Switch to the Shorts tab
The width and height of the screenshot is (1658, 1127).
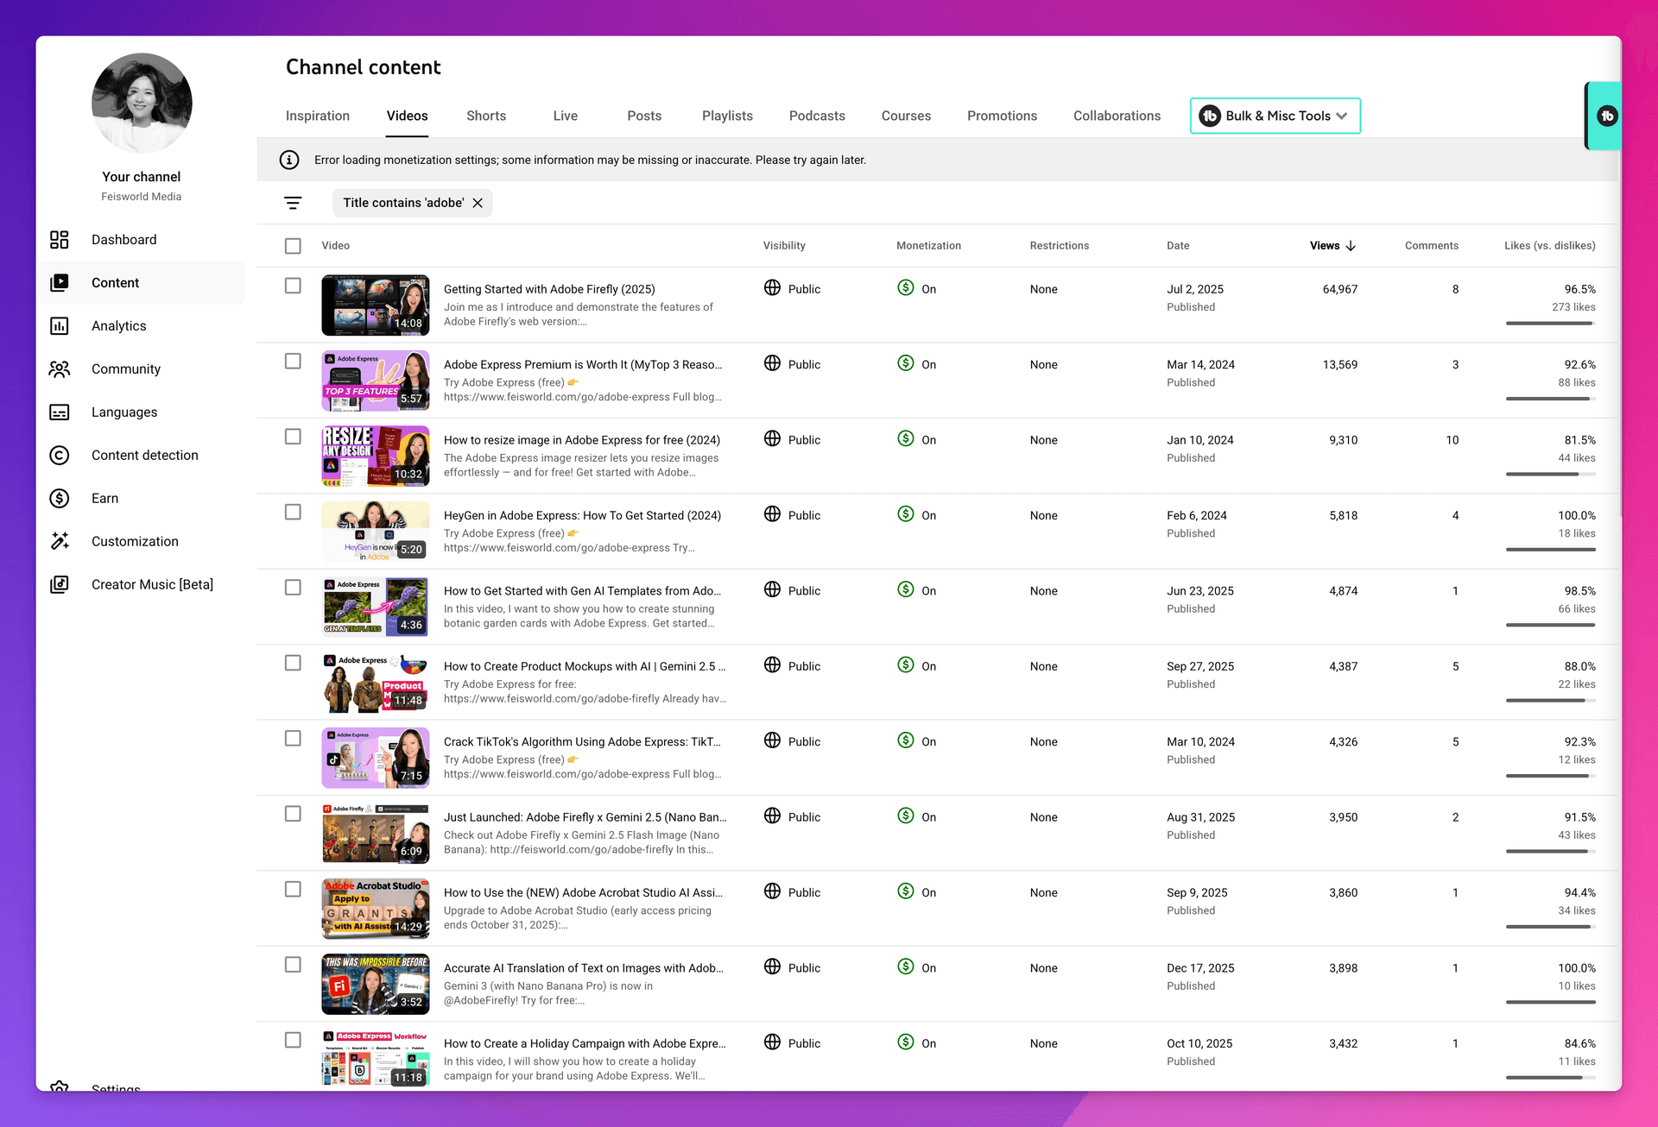(486, 116)
